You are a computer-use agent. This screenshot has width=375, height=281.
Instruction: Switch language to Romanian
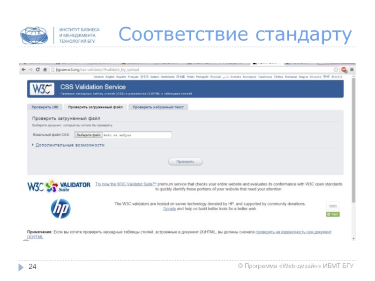tap(291, 77)
